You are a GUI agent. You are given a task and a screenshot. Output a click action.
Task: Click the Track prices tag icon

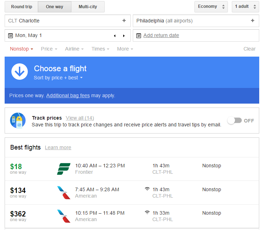point(18,120)
